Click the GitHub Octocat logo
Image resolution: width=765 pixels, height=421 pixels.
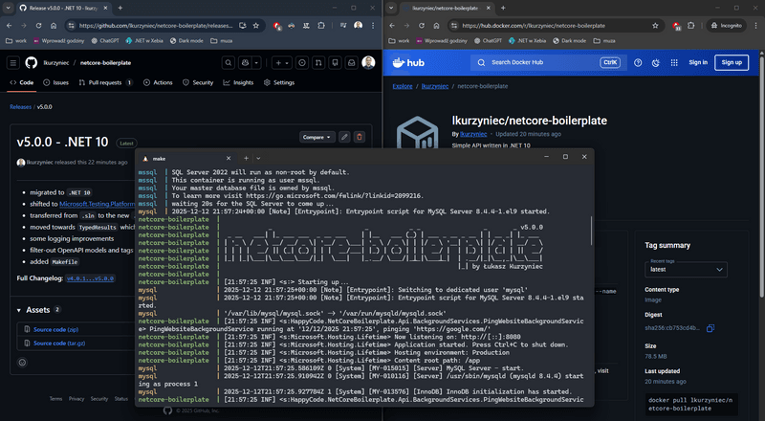click(32, 62)
